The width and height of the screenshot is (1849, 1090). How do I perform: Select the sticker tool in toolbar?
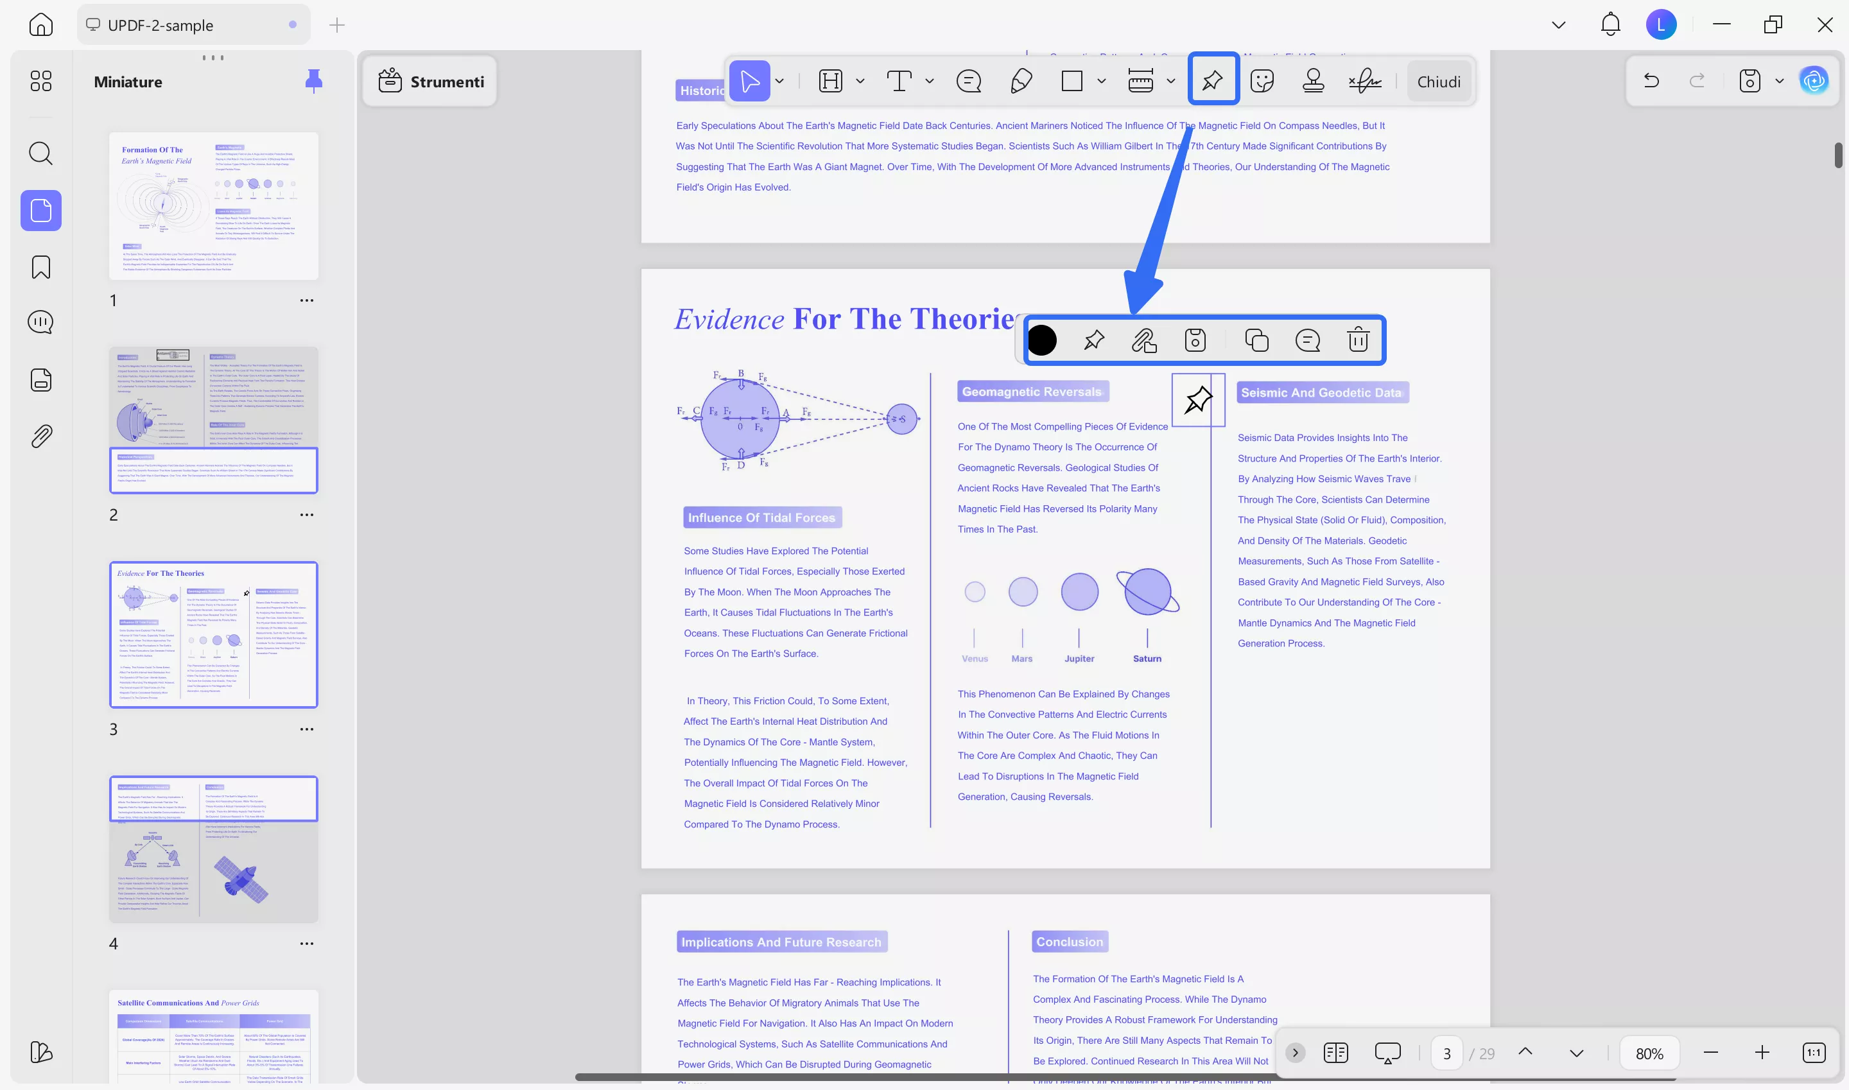(x=1262, y=81)
